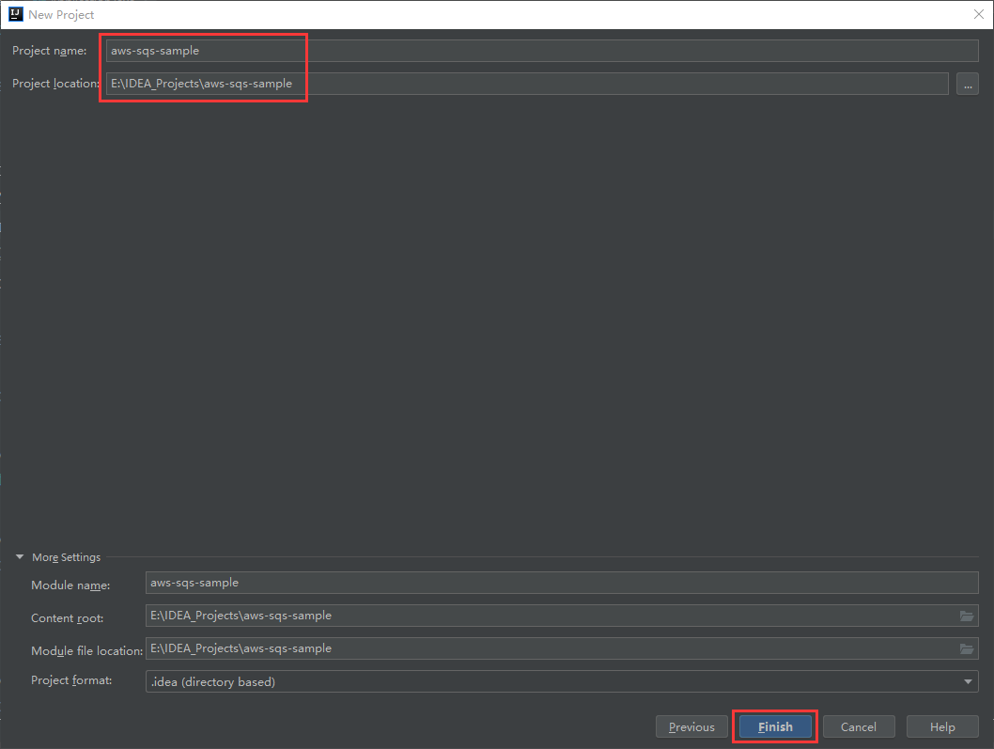Select the '.idea (directory based)' format value

376,681
